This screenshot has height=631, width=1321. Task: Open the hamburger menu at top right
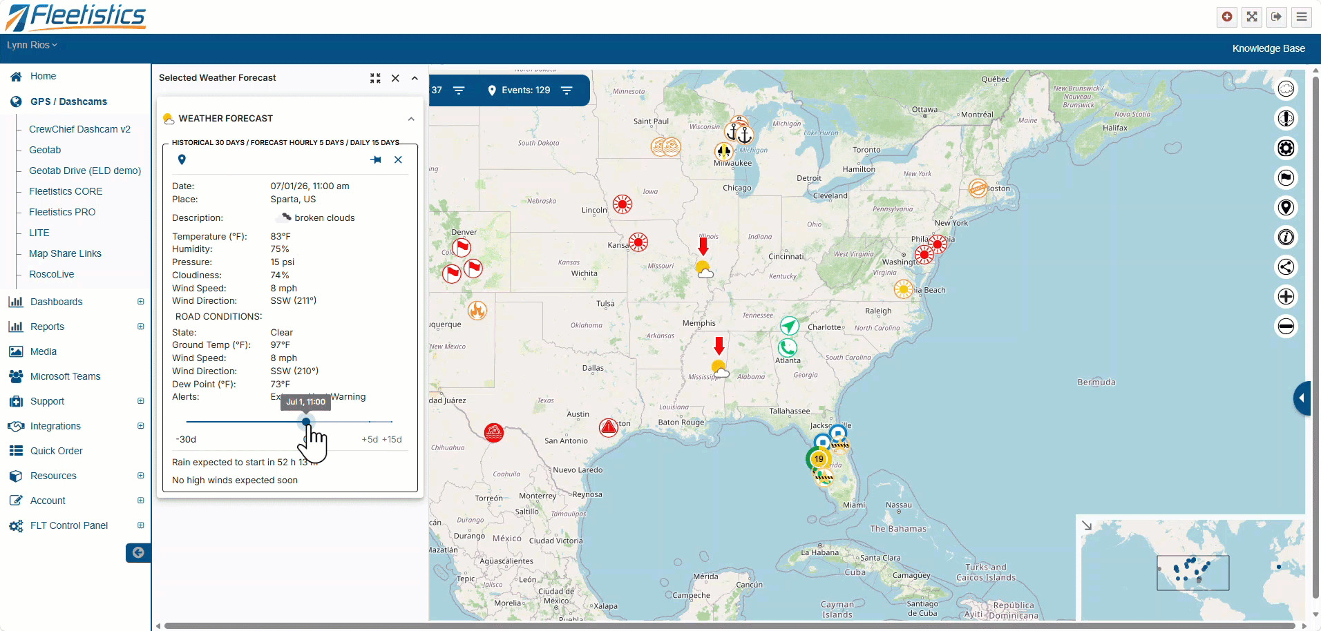click(x=1302, y=17)
